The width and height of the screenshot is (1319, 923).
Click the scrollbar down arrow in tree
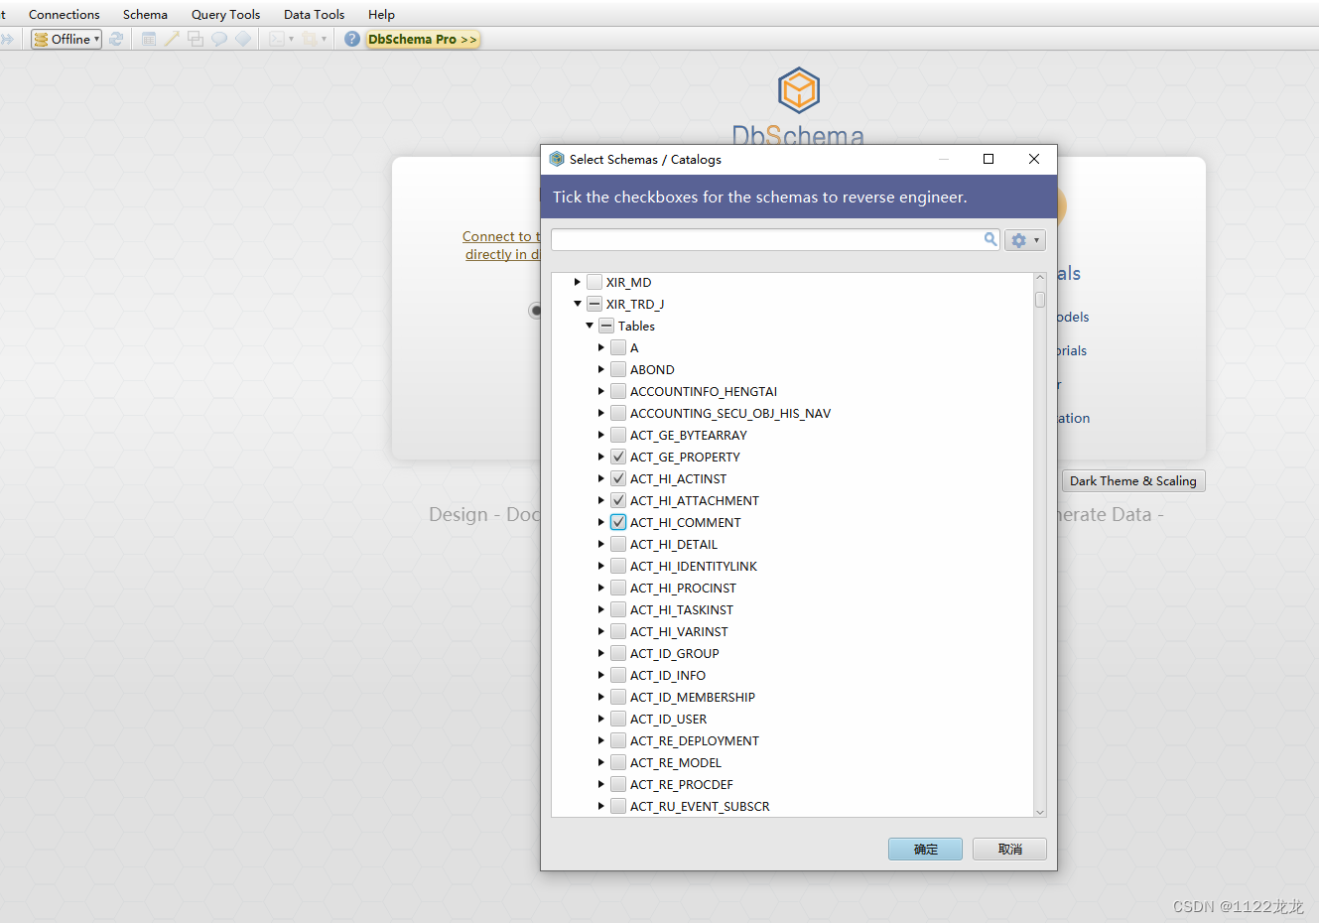(x=1040, y=812)
